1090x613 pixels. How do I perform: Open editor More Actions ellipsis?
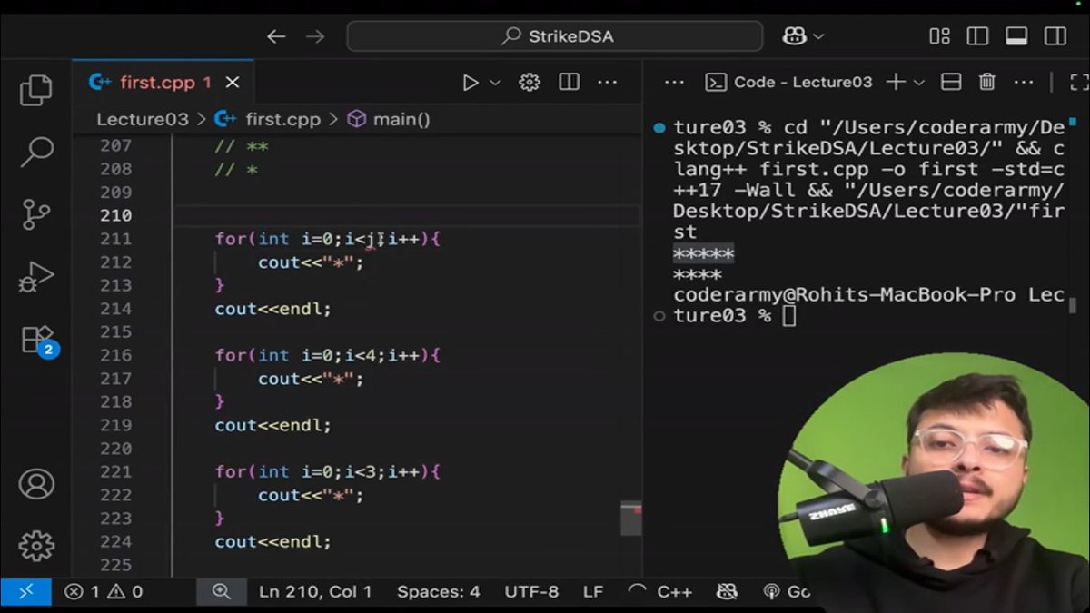(608, 83)
